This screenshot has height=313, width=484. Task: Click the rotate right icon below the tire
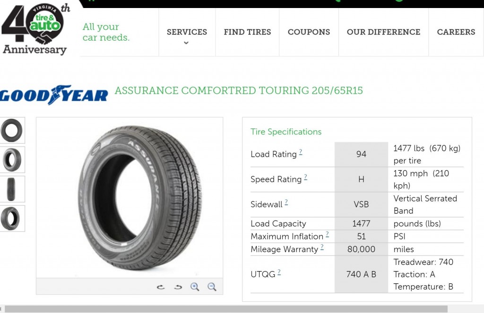coord(178,287)
